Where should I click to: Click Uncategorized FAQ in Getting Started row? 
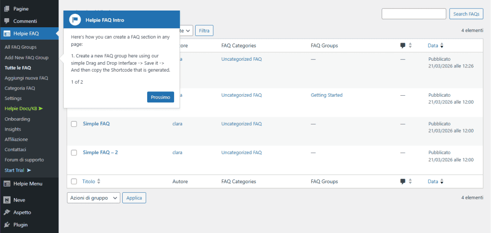(x=242, y=95)
